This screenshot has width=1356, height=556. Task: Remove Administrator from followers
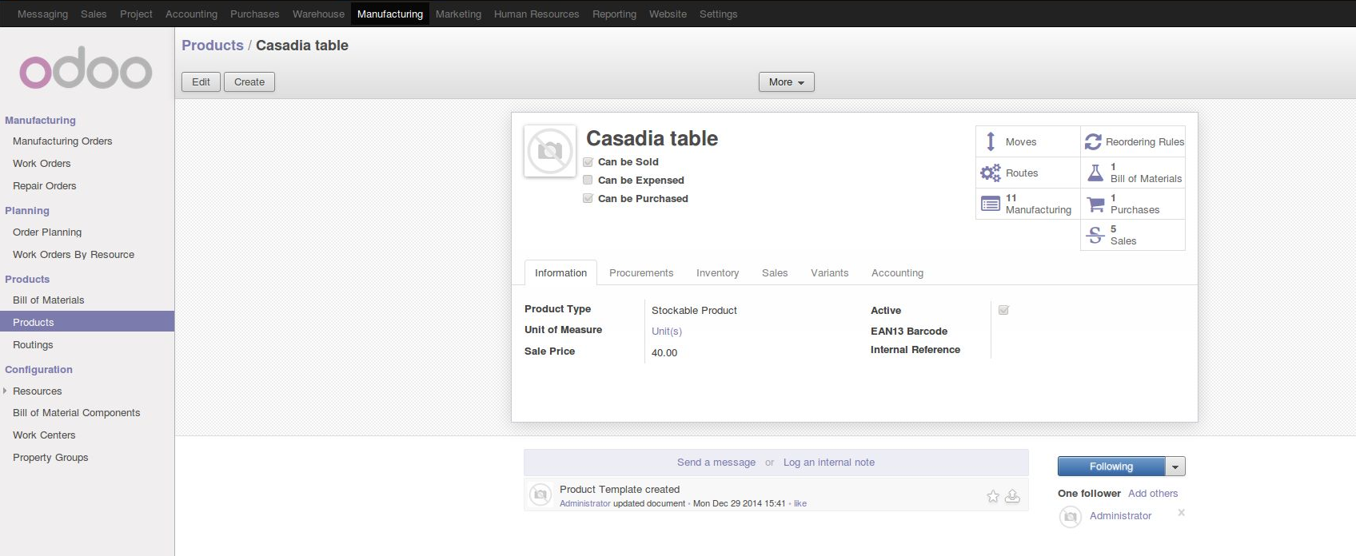[x=1181, y=513]
